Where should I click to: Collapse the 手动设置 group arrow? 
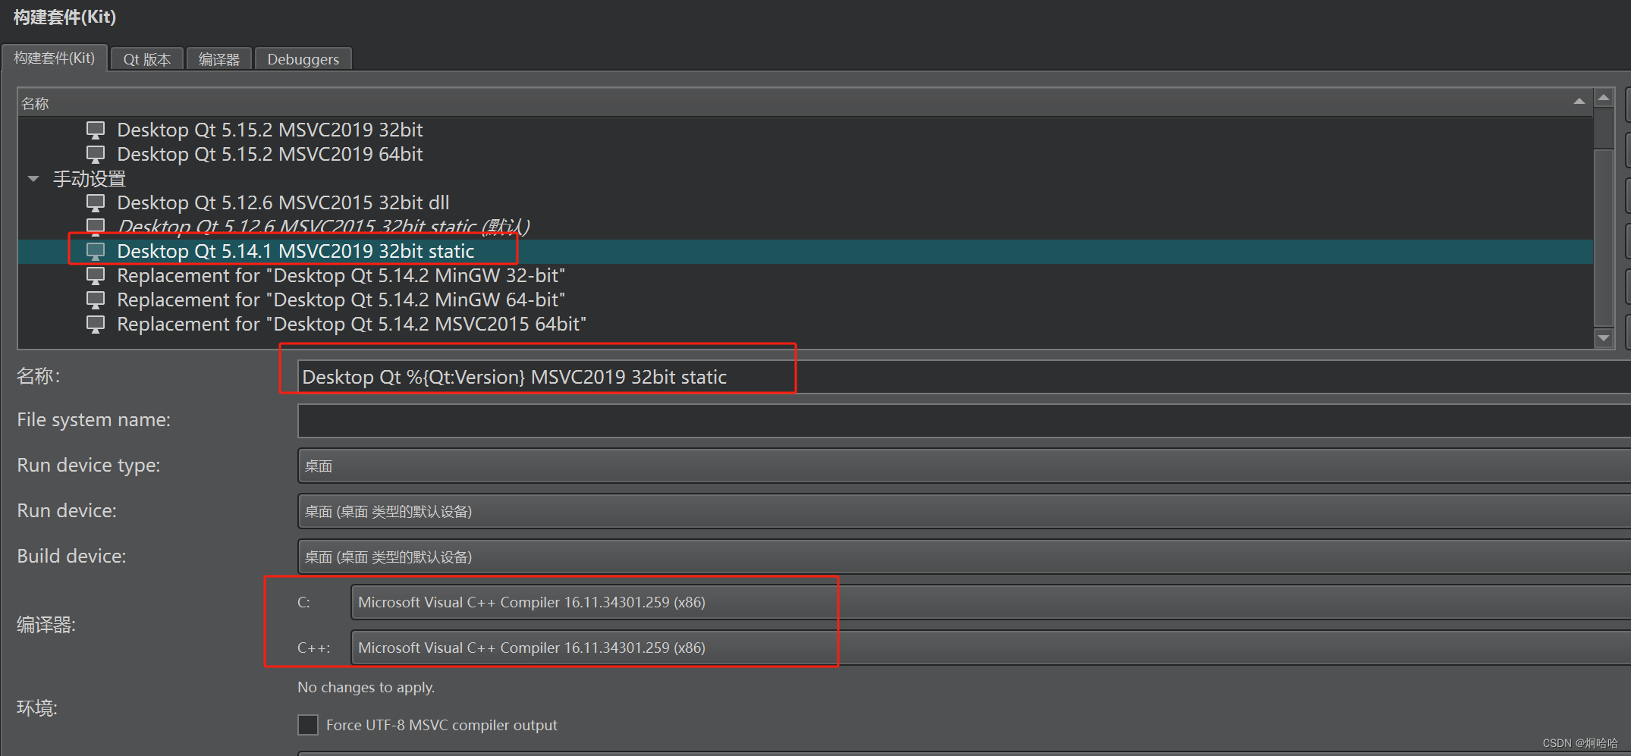(x=33, y=179)
